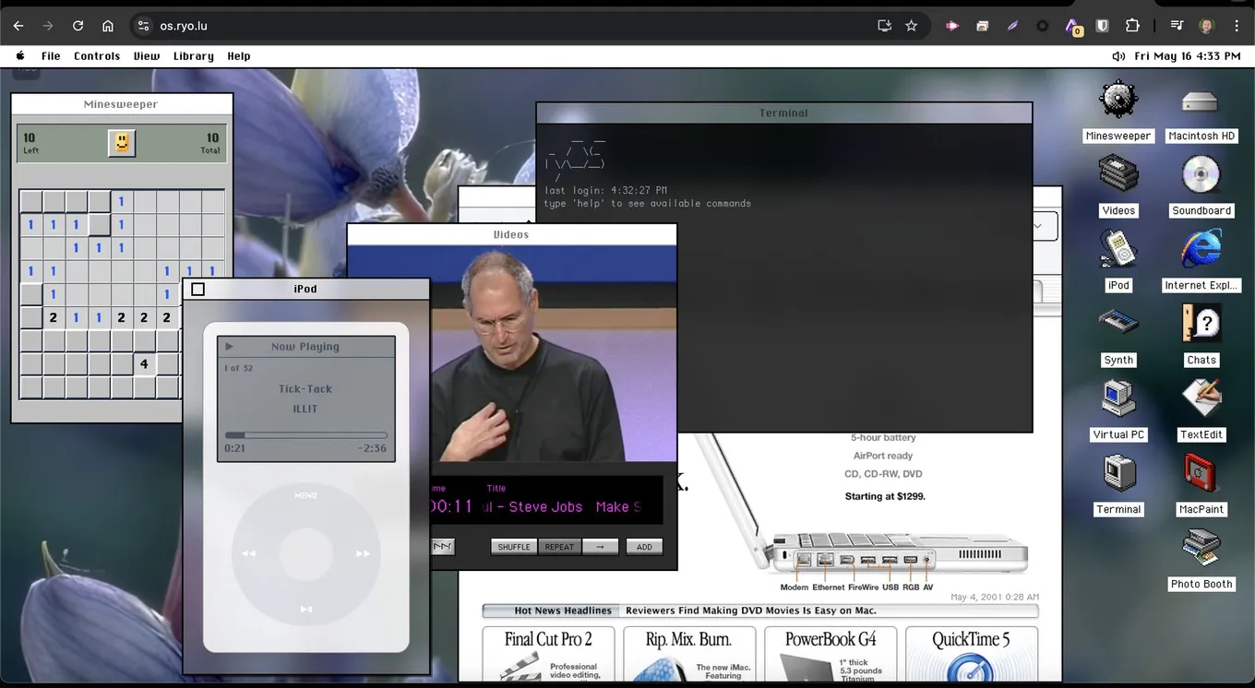Screen dimensions: 1255x688
Task: Click the Tick-Tack song title on iPod
Action: click(305, 389)
